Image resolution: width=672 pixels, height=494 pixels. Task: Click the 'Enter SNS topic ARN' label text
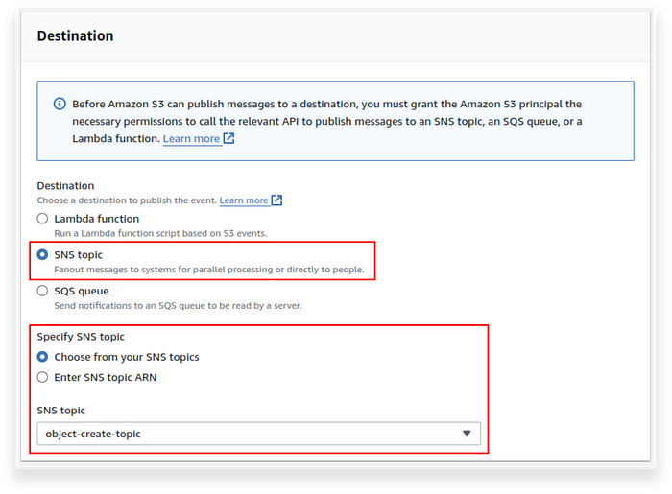click(106, 378)
